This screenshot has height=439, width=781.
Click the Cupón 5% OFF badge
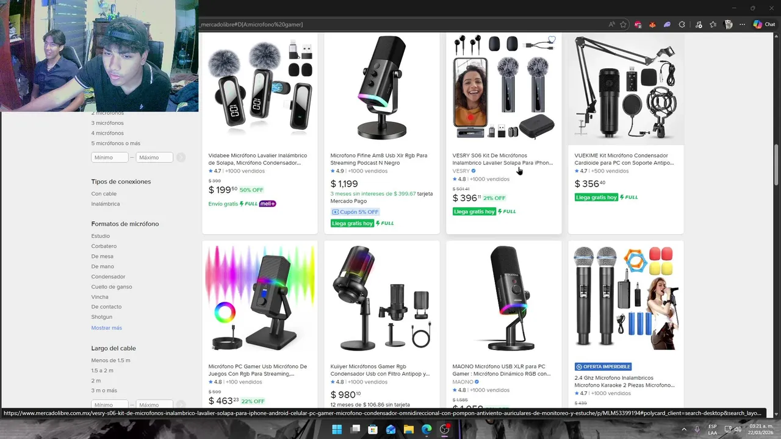pyautogui.click(x=355, y=212)
